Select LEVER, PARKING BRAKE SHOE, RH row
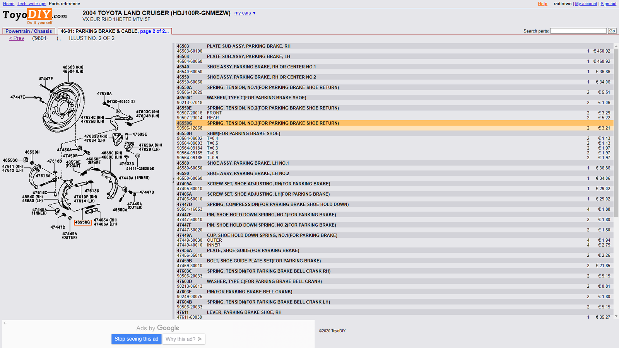Screen dimensions: 619x348 pyautogui.click(x=394, y=312)
